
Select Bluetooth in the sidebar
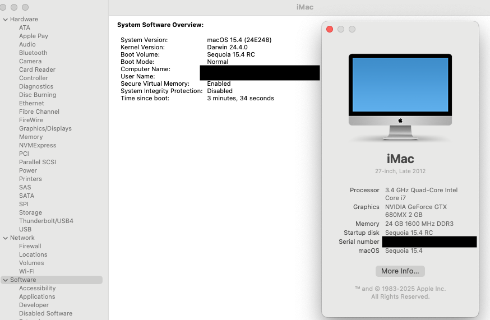coord(33,53)
